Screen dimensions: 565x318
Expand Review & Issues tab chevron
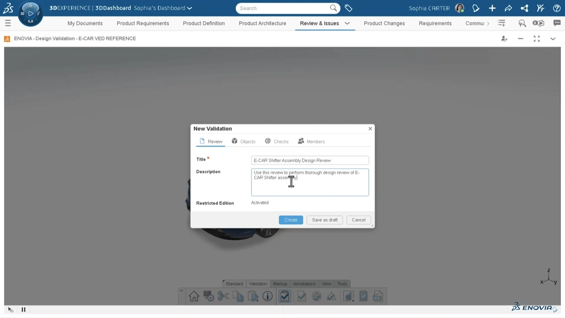347,23
